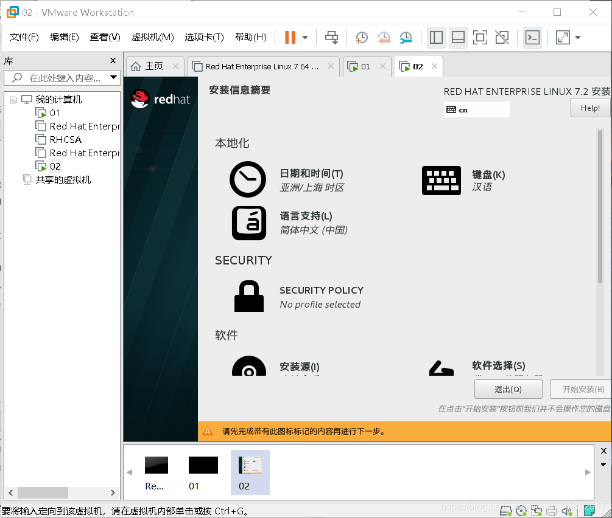The width and height of the screenshot is (612, 518).
Task: Click sound card status bar icon
Action: pos(567,511)
